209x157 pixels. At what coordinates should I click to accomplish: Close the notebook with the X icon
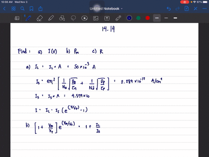click(196, 9)
